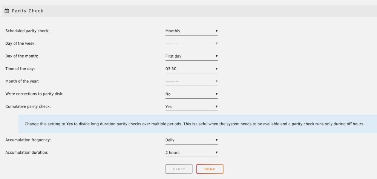Open the Accumulation duration dropdown

click(x=192, y=153)
